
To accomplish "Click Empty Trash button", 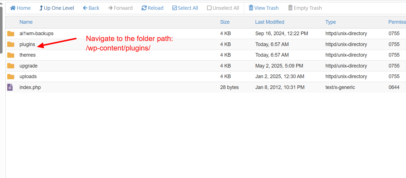I will pos(305,8).
